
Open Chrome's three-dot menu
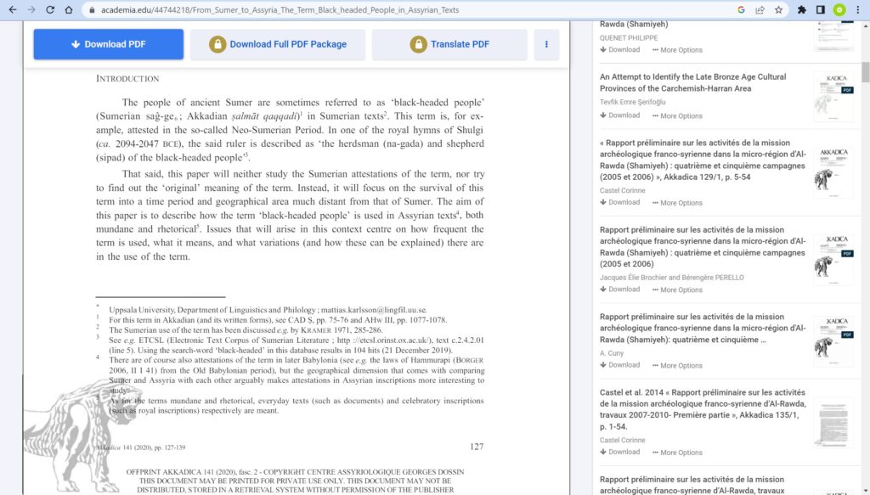pyautogui.click(x=858, y=9)
